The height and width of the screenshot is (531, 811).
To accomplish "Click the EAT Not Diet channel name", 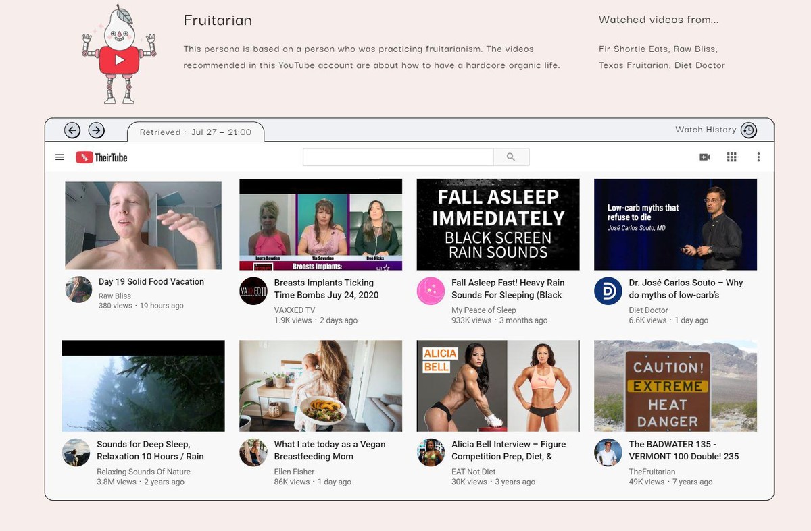I will click(x=474, y=472).
